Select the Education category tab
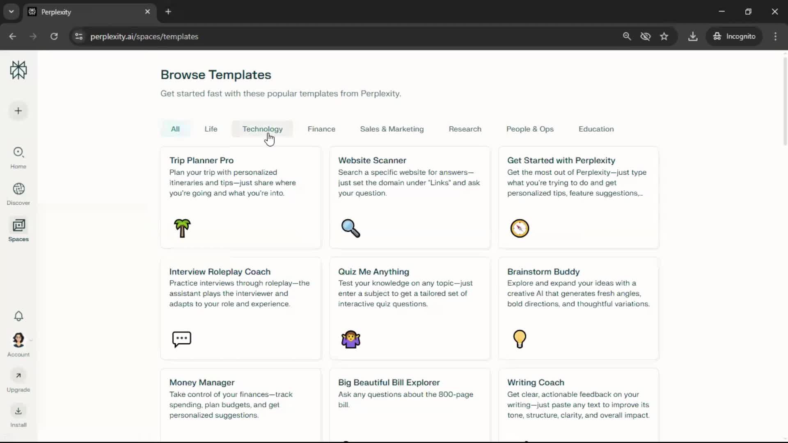Image resolution: width=788 pixels, height=443 pixels. click(x=596, y=129)
